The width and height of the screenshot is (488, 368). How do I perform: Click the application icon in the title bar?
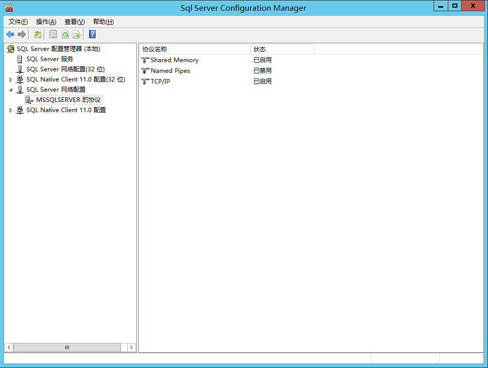pyautogui.click(x=9, y=8)
